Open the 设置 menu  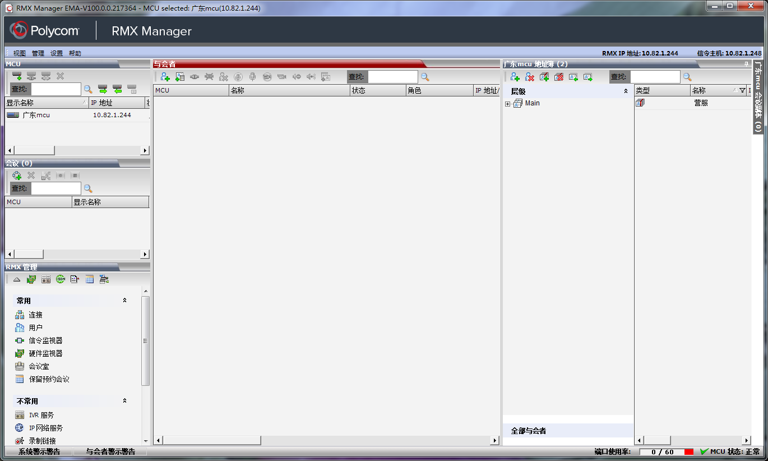pyautogui.click(x=56, y=53)
